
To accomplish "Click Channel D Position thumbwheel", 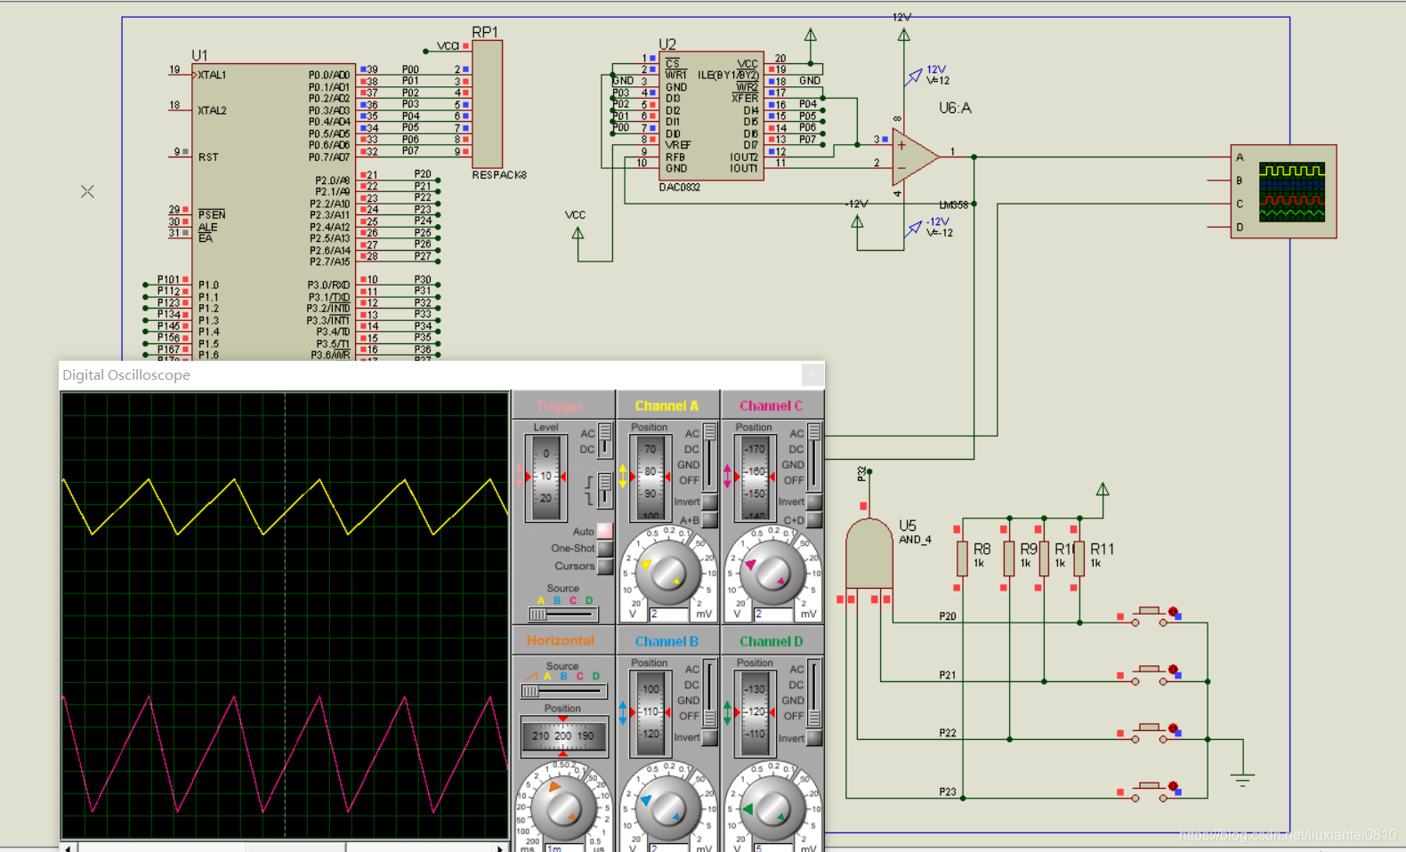I will pyautogui.click(x=756, y=712).
